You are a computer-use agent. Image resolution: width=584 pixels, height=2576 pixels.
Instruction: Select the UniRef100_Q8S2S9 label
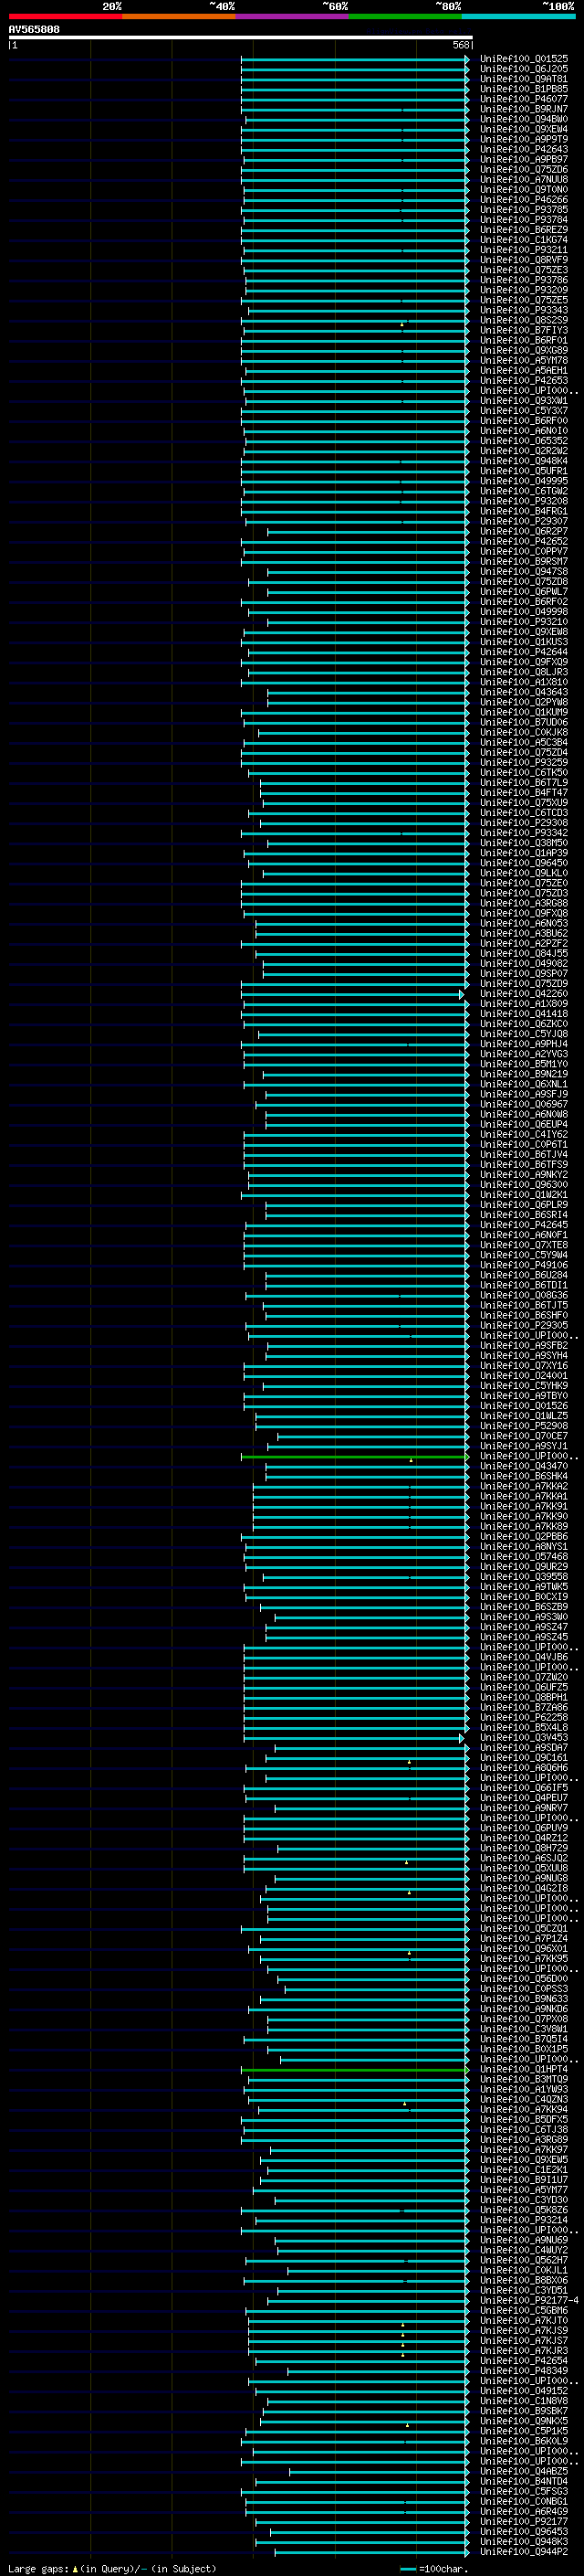(524, 321)
